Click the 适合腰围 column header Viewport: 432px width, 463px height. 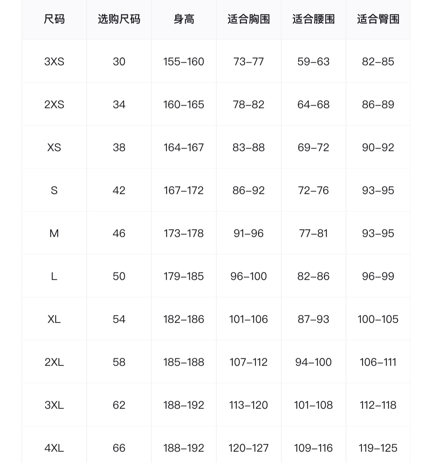[313, 19]
